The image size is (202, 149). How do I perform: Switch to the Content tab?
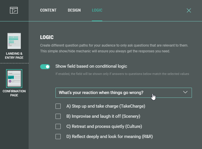[48, 10]
